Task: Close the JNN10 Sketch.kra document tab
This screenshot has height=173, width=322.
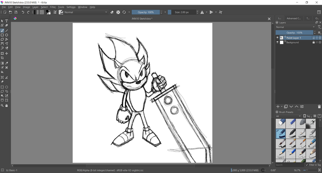Action: click(x=269, y=19)
